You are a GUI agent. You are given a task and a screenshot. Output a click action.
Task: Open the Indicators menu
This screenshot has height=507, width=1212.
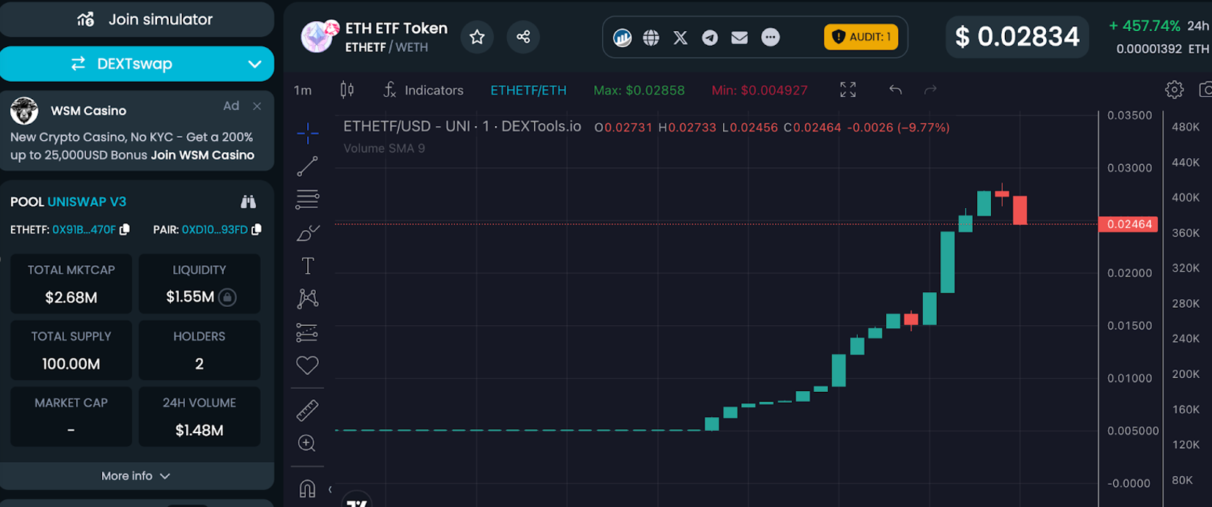pos(423,90)
